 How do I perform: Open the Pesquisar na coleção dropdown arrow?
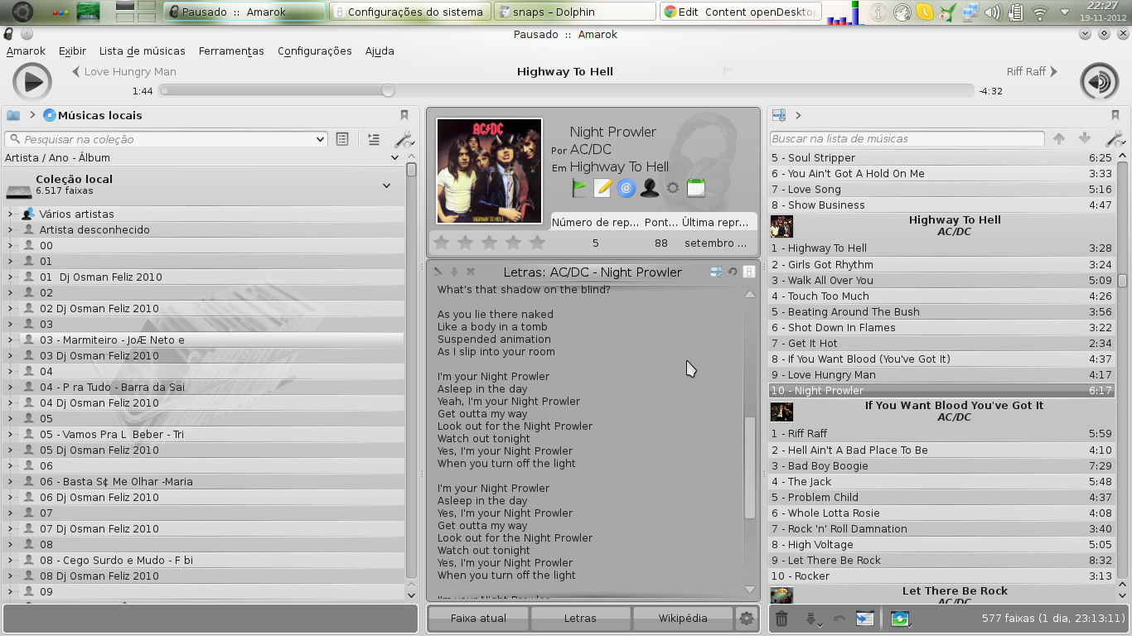pos(321,139)
